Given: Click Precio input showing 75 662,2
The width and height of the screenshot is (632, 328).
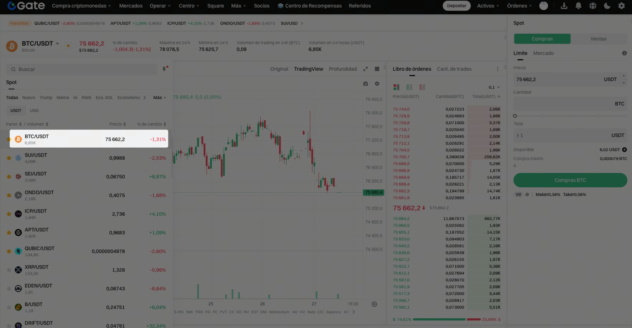Looking at the screenshot, I should click(x=566, y=79).
